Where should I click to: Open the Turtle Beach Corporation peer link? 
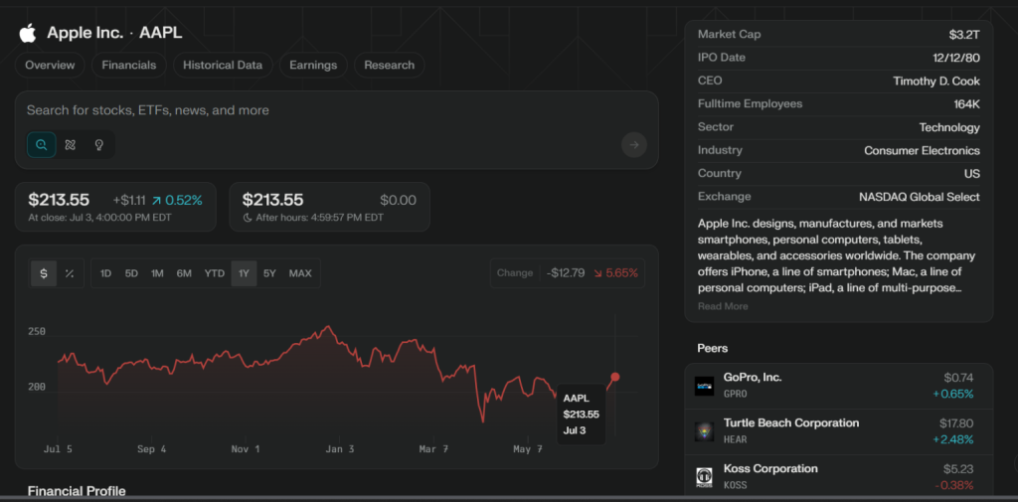tap(790, 423)
